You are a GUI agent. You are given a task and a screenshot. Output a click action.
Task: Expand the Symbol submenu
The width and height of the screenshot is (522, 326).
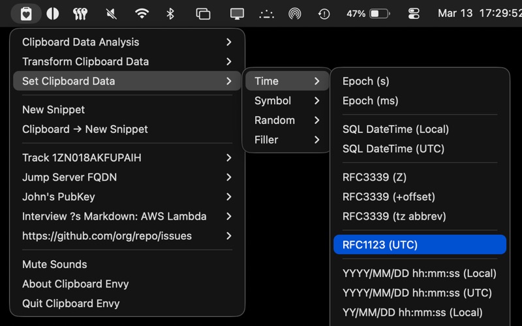point(287,100)
